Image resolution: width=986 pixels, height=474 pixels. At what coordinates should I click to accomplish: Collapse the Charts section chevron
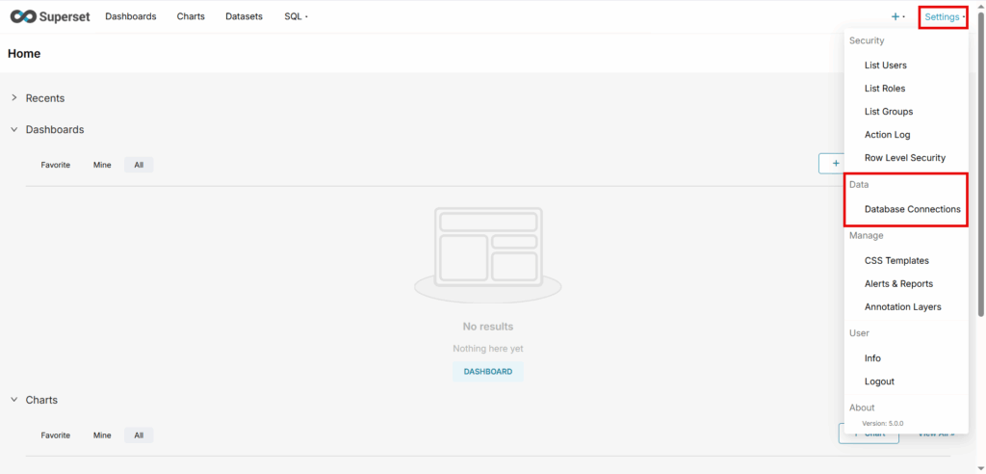coord(14,400)
